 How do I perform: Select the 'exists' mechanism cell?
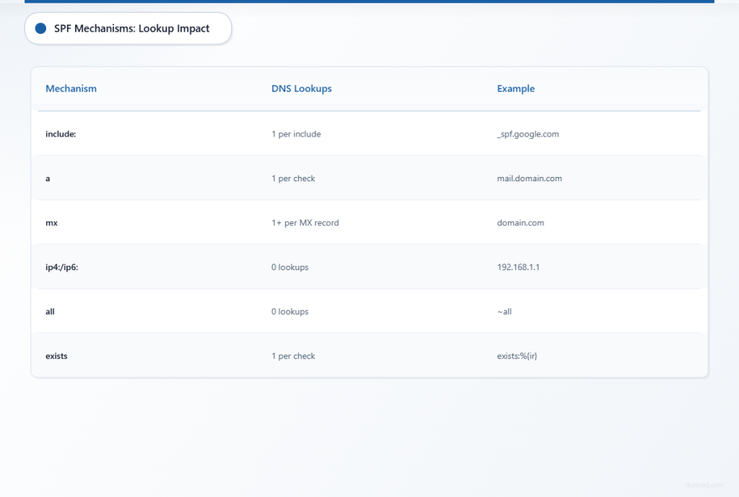[x=56, y=356]
